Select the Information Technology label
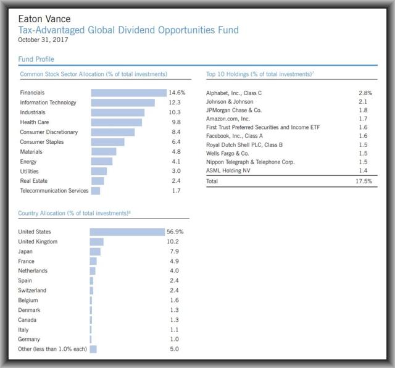The width and height of the screenshot is (395, 368). [48, 102]
